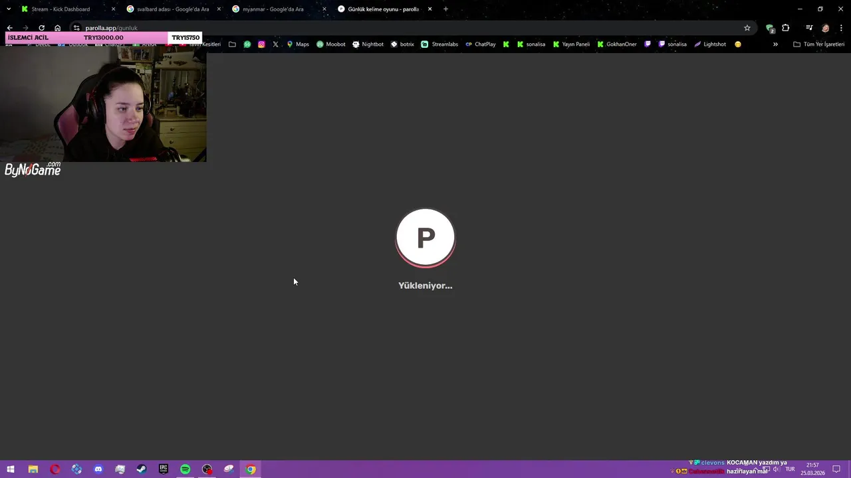
Task: Expand the bookmarks overflow chevron
Action: pos(775,44)
